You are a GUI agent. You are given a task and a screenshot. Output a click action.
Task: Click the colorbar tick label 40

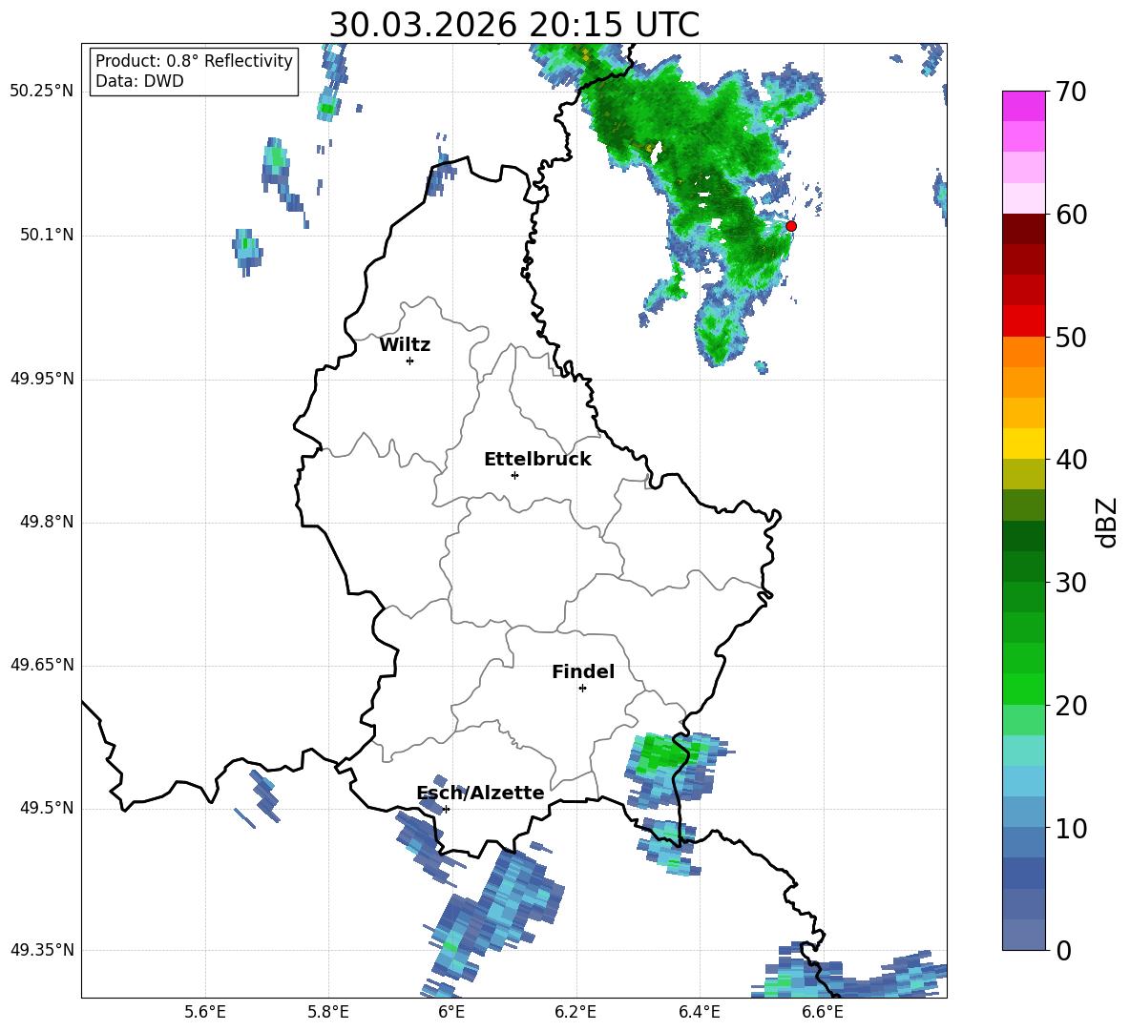1071,460
